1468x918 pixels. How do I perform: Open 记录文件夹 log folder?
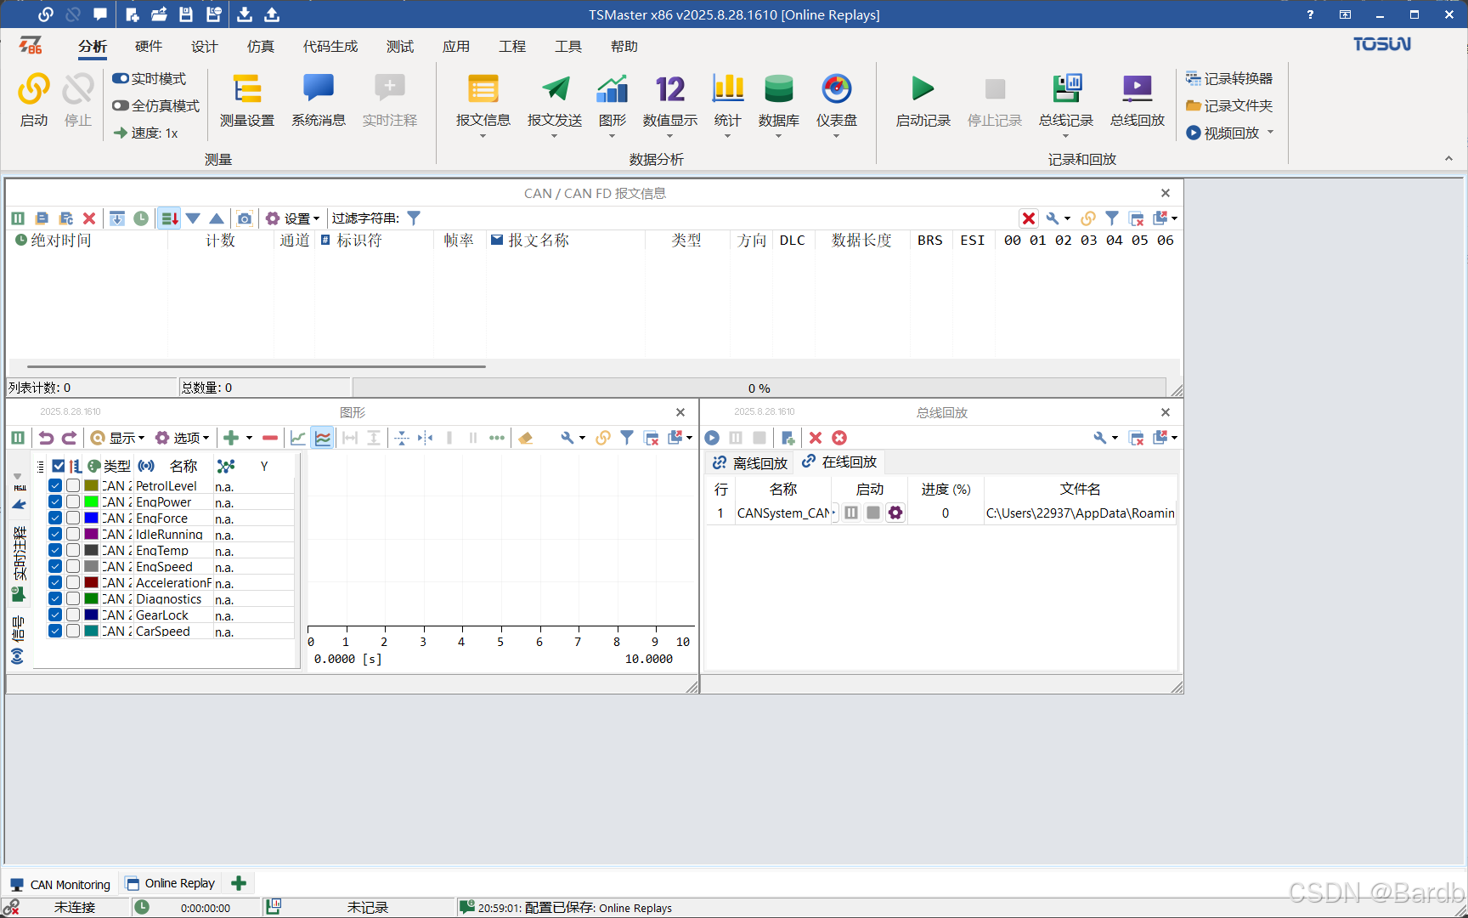1229,105
